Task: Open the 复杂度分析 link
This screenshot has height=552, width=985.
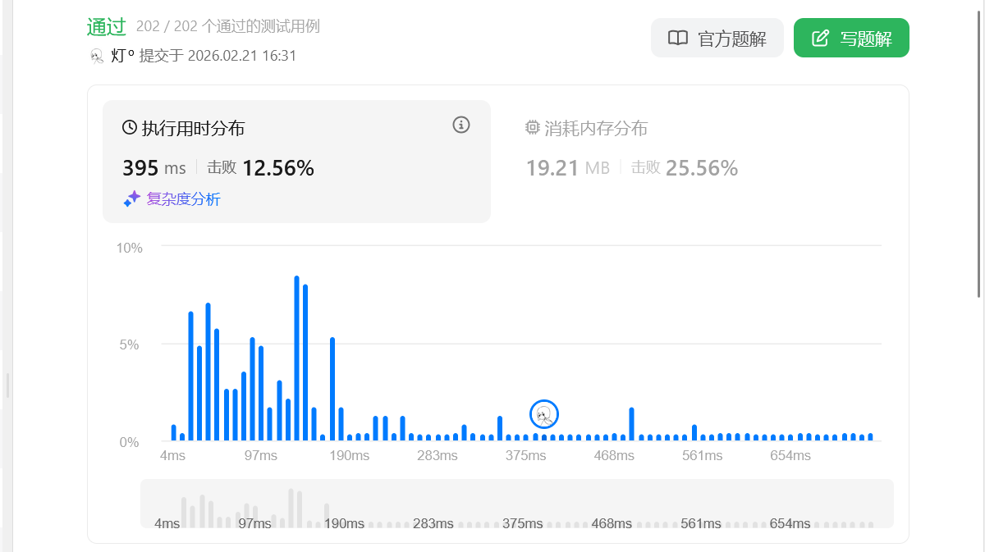Action: point(183,198)
